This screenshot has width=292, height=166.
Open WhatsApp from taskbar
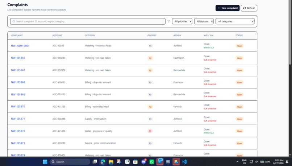pos(151,162)
